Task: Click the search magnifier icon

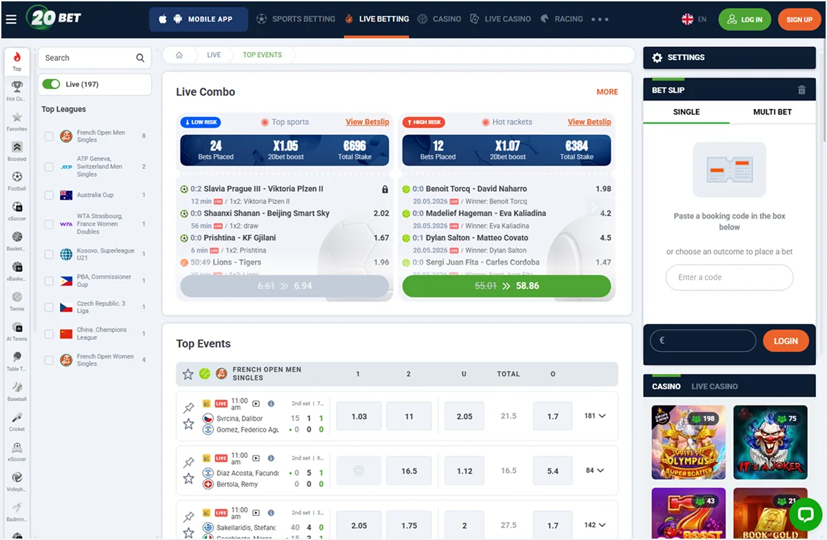Action: click(x=140, y=58)
